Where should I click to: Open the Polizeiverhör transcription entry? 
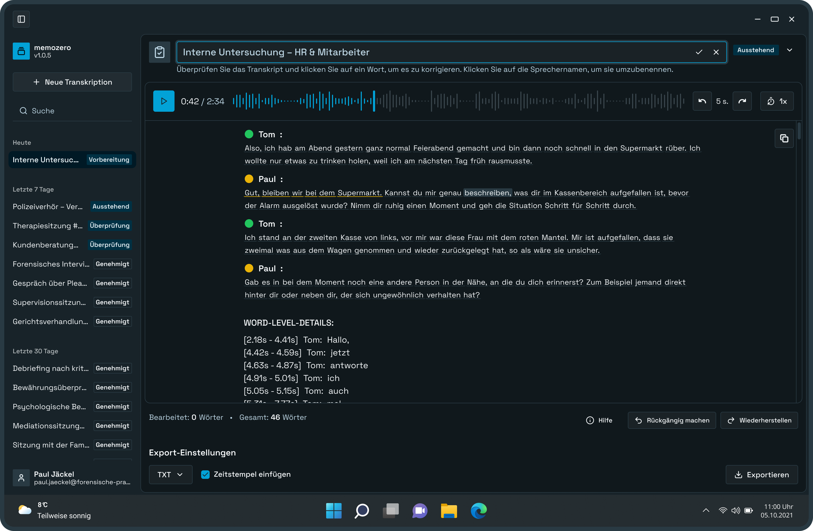48,206
